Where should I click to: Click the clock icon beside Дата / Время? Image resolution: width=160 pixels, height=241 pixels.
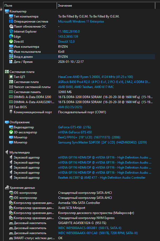tap(11, 62)
